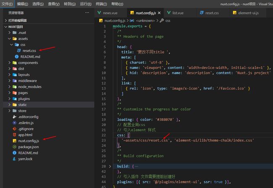Image resolution: width=273 pixels, height=188 pixels.
Task: Open the 终端(T) menu
Action: (x=101, y=4)
